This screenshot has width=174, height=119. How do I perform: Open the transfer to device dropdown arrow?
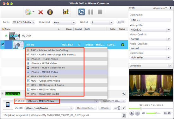click(x=124, y=108)
